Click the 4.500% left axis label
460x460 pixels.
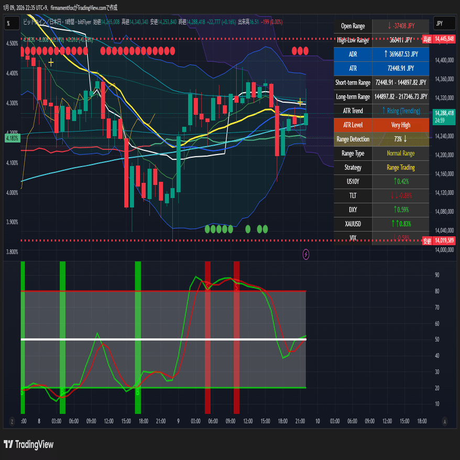pyautogui.click(x=12, y=43)
